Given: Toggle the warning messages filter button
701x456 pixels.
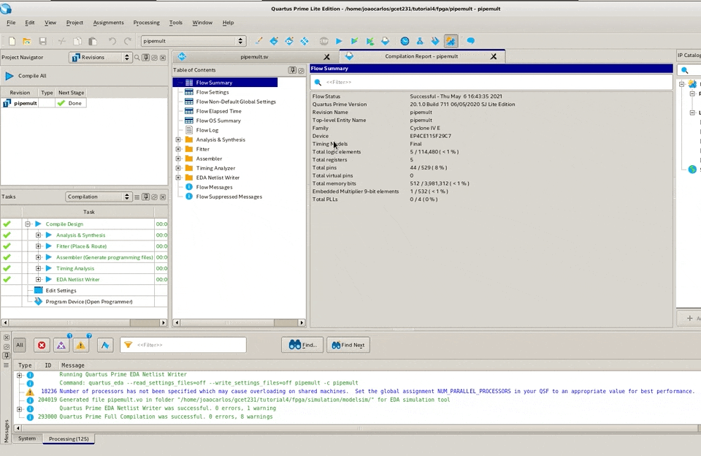Looking at the screenshot, I should (x=81, y=345).
